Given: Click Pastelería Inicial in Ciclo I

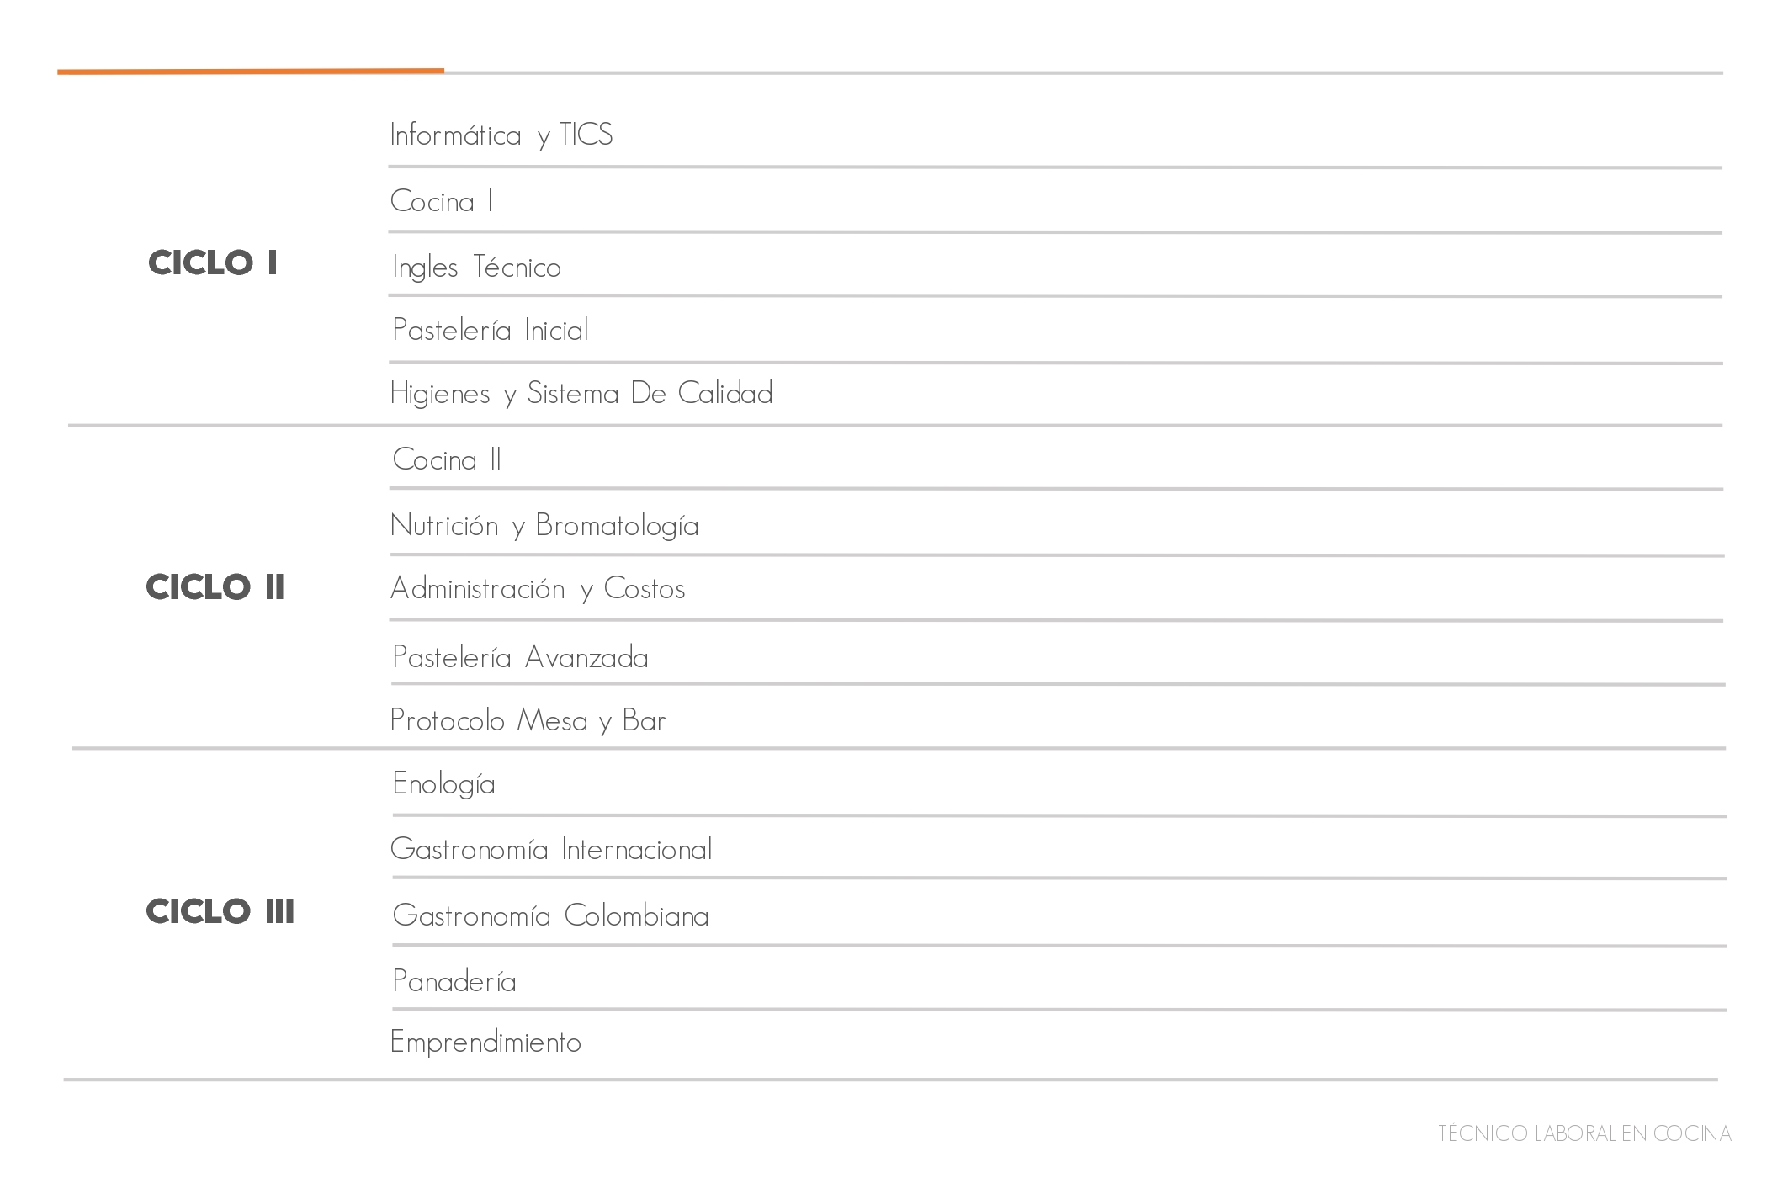Looking at the screenshot, I should [490, 330].
